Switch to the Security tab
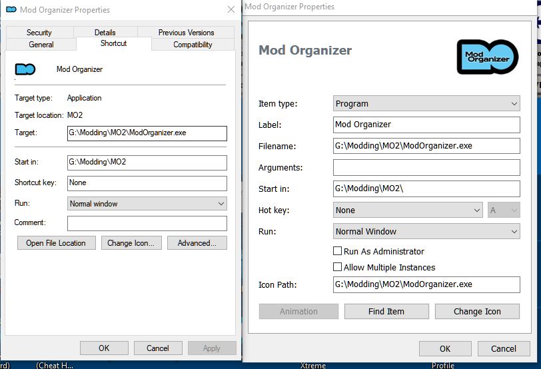Image resolution: width=541 pixels, height=369 pixels. point(39,33)
